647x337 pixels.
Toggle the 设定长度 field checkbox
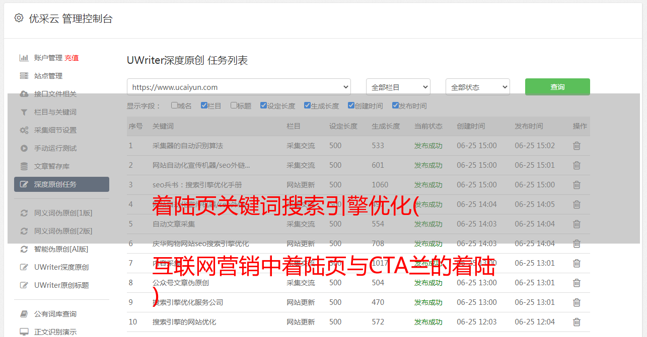click(263, 105)
